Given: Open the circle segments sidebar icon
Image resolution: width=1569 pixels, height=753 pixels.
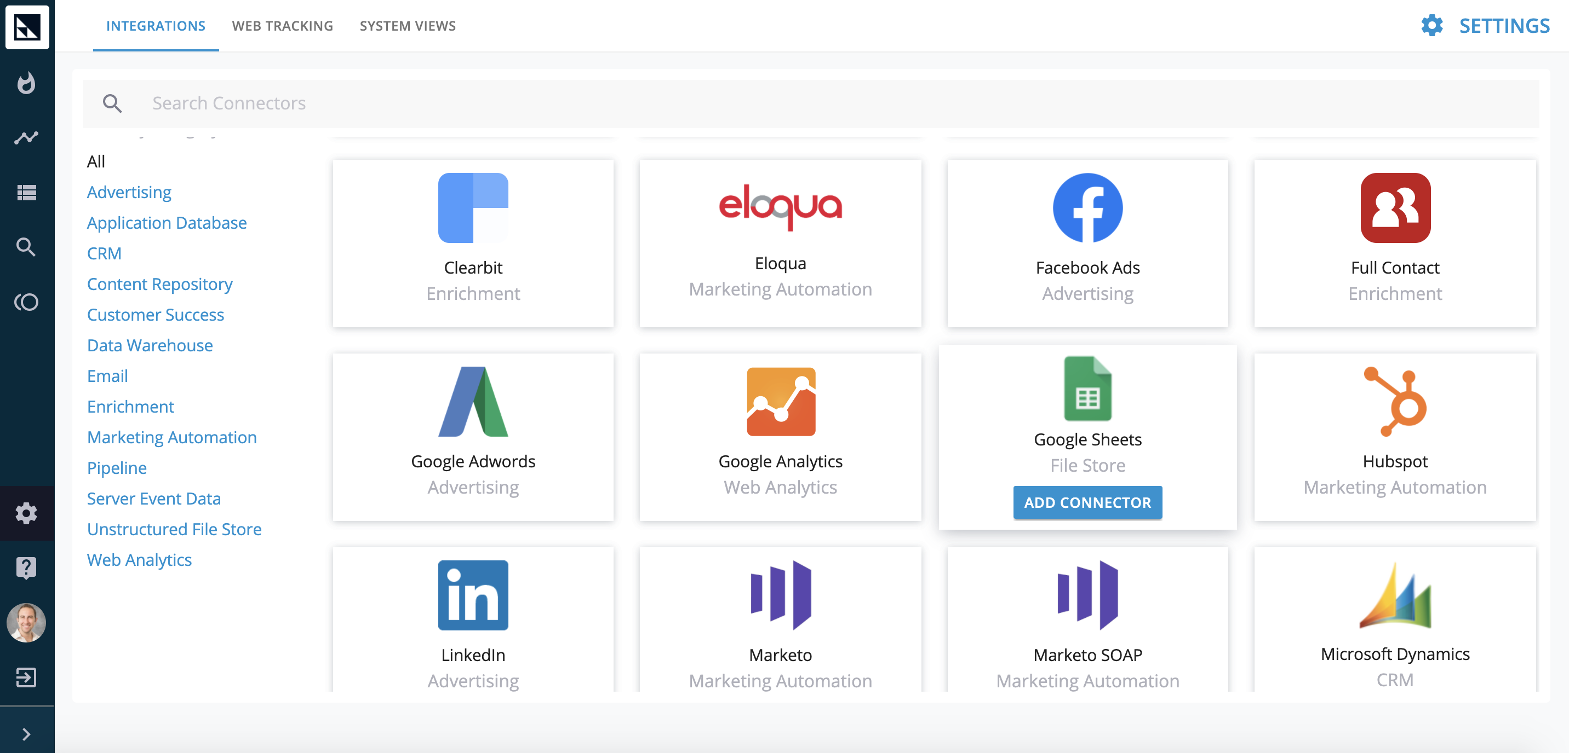Looking at the screenshot, I should pos(26,302).
